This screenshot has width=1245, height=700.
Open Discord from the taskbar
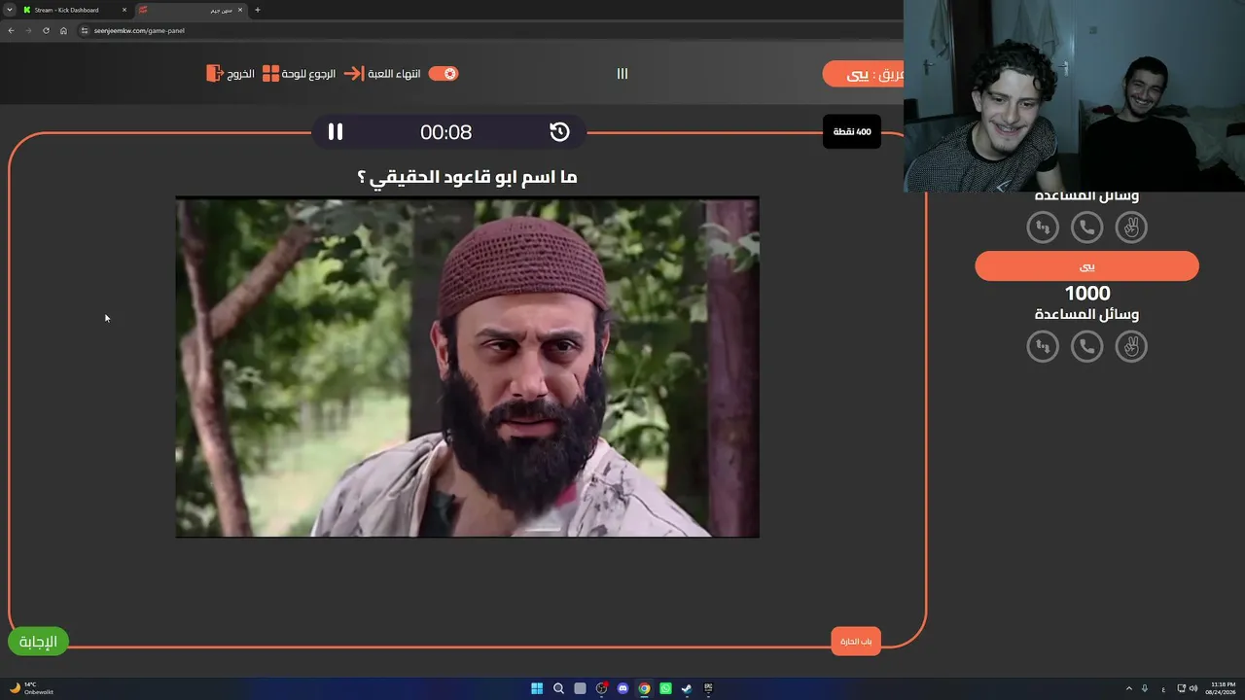[x=622, y=688]
